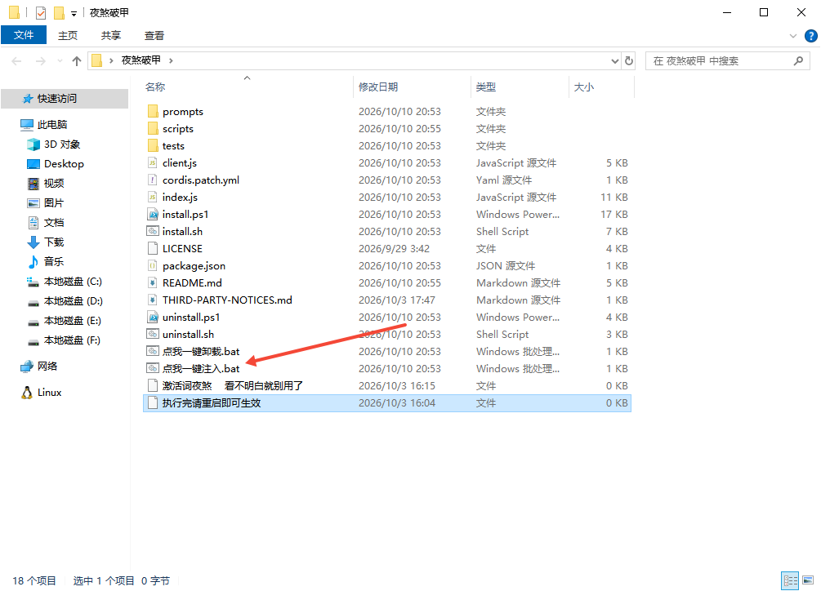
Task: Click the Refresh icon in address bar
Action: [x=629, y=60]
